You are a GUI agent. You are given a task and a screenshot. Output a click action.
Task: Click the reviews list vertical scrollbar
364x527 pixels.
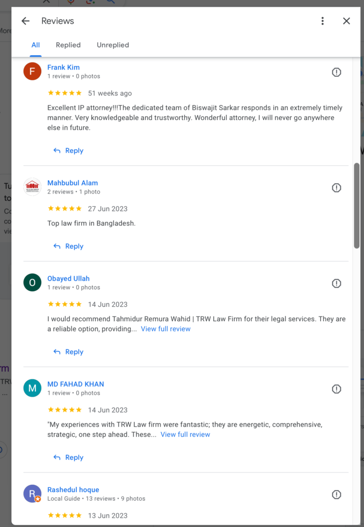(357, 206)
